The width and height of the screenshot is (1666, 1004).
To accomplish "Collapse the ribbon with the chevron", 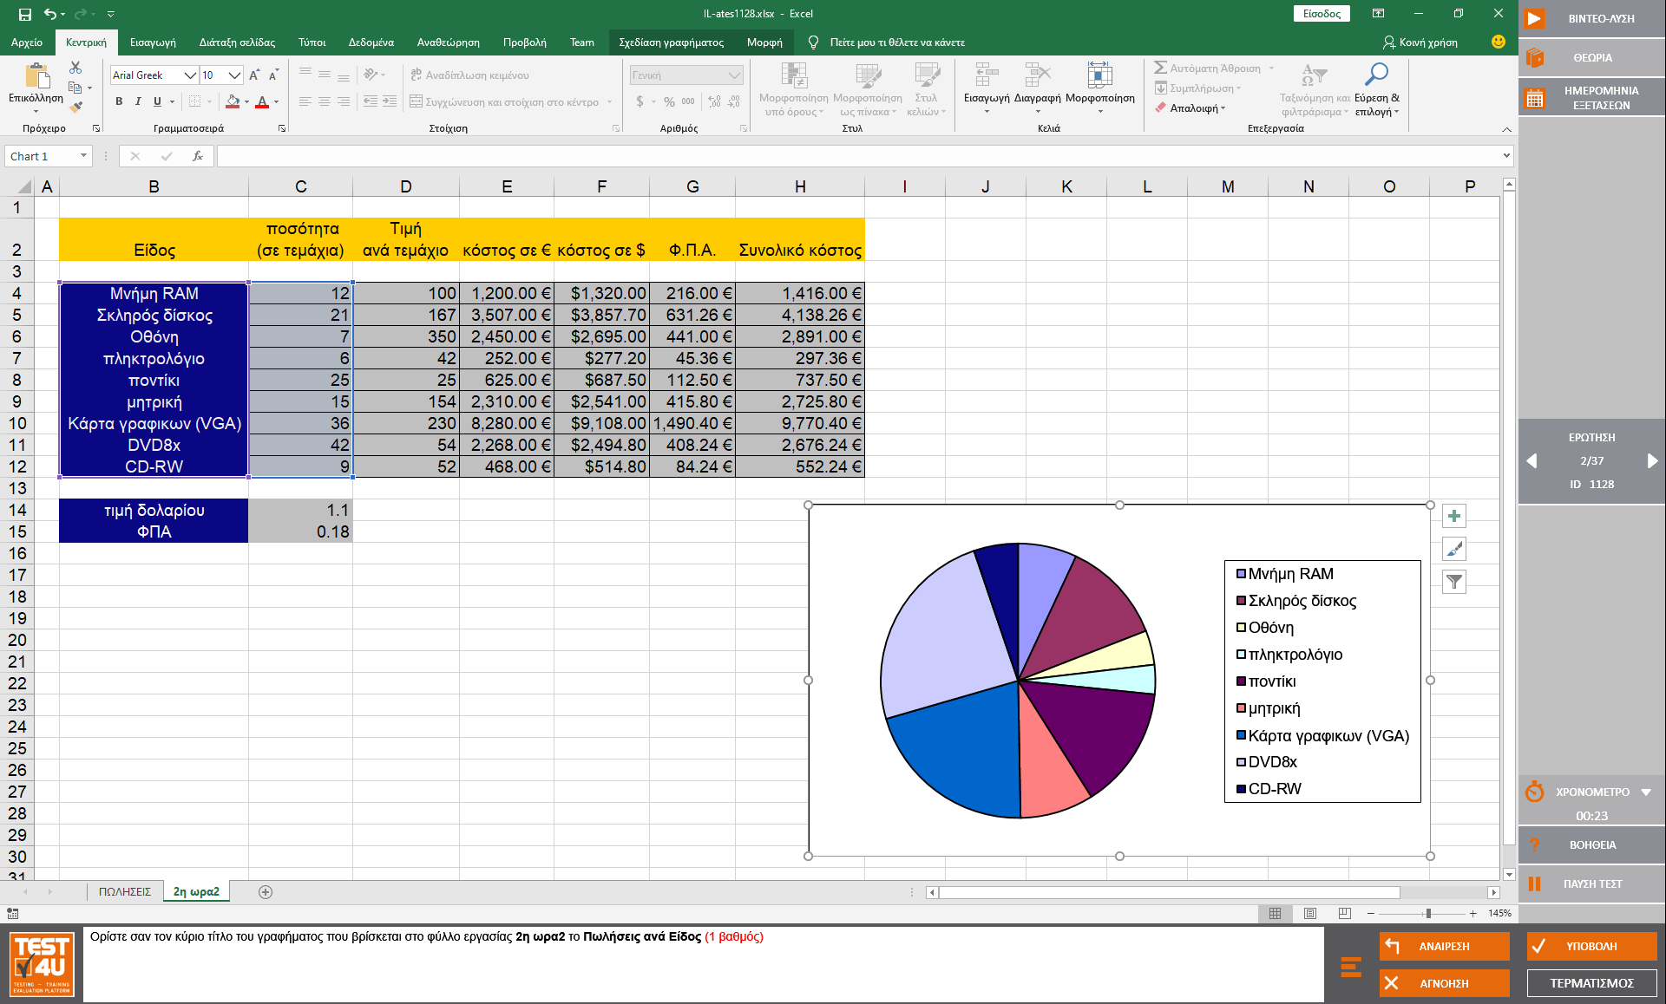I will click(x=1506, y=129).
